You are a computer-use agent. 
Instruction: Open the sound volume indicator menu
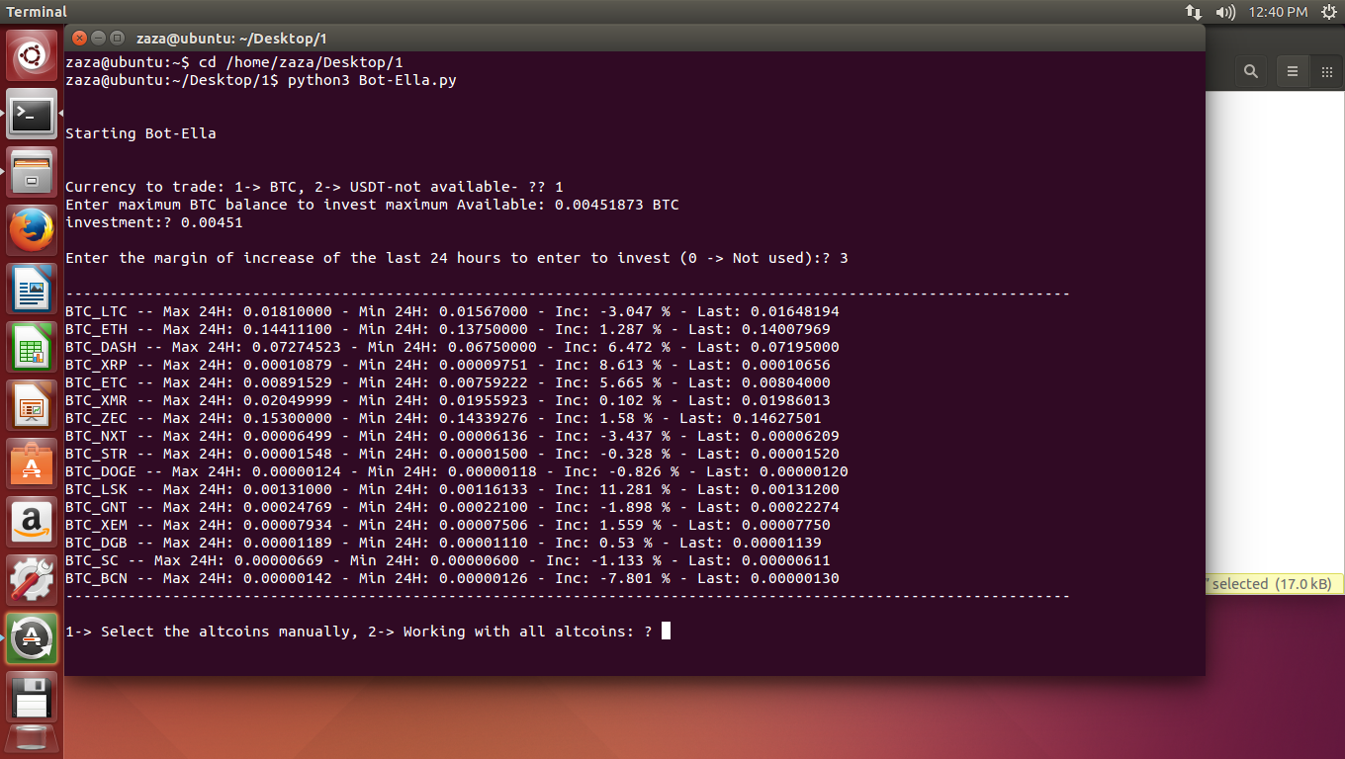tap(1225, 12)
